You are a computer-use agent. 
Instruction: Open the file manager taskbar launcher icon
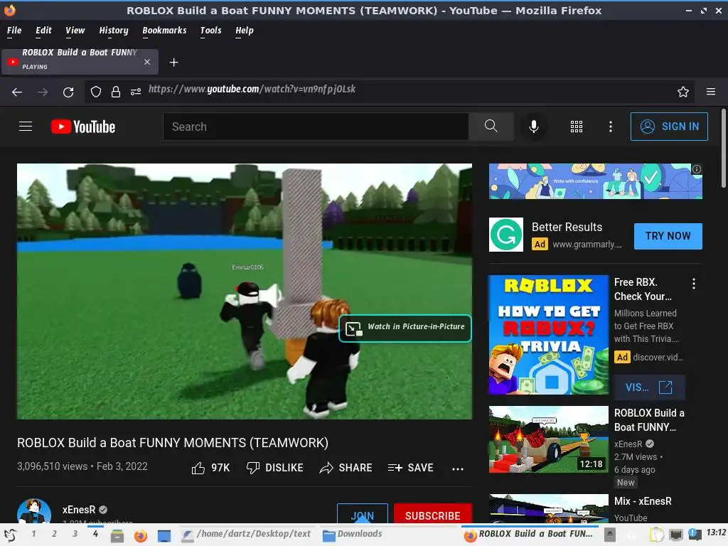(117, 536)
